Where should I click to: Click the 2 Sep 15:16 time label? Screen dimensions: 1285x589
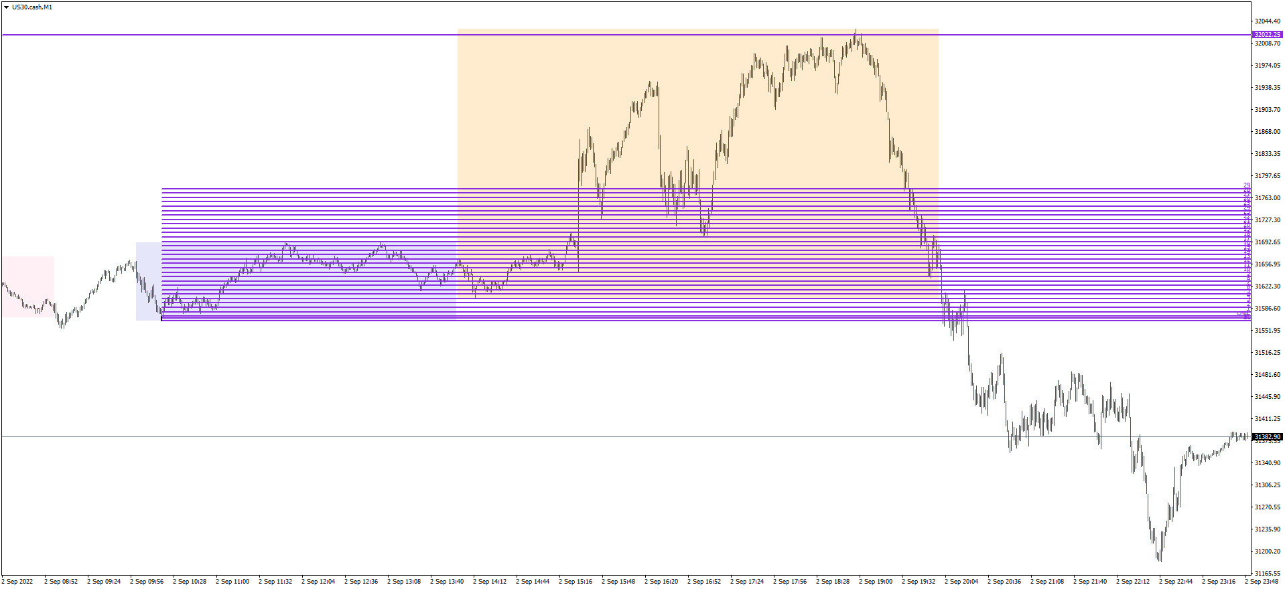pyautogui.click(x=576, y=582)
